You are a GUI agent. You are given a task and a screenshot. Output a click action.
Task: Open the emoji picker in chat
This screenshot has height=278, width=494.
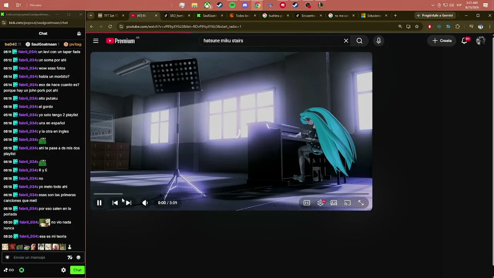[78, 258]
